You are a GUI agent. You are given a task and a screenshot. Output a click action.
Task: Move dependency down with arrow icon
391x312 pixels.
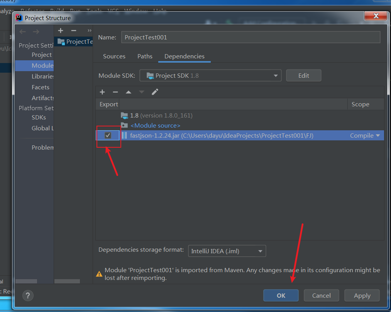(x=142, y=92)
